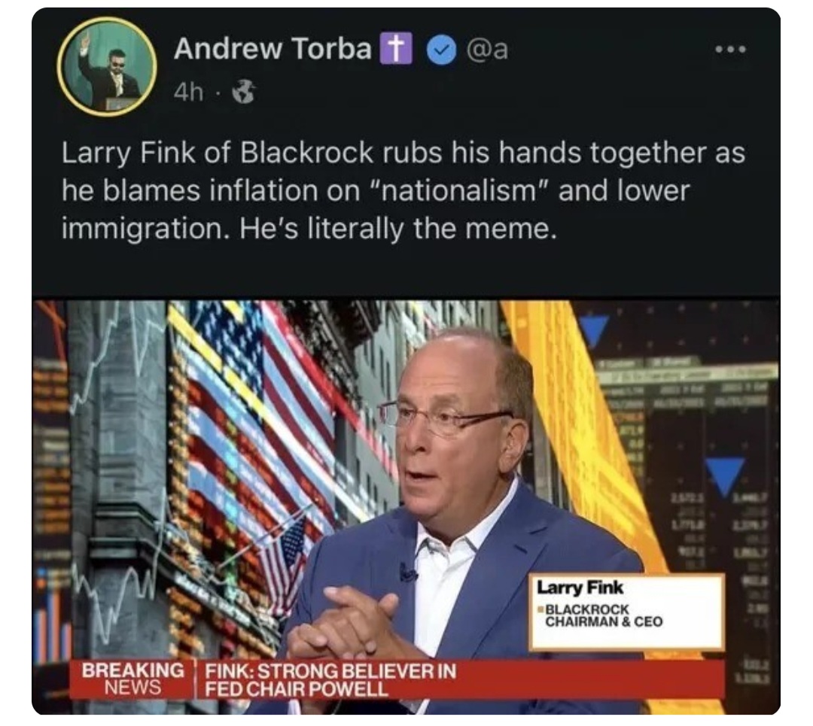This screenshot has width=813, height=726.
Task: Click the purple cross badge beside the name
Action: tap(396, 49)
